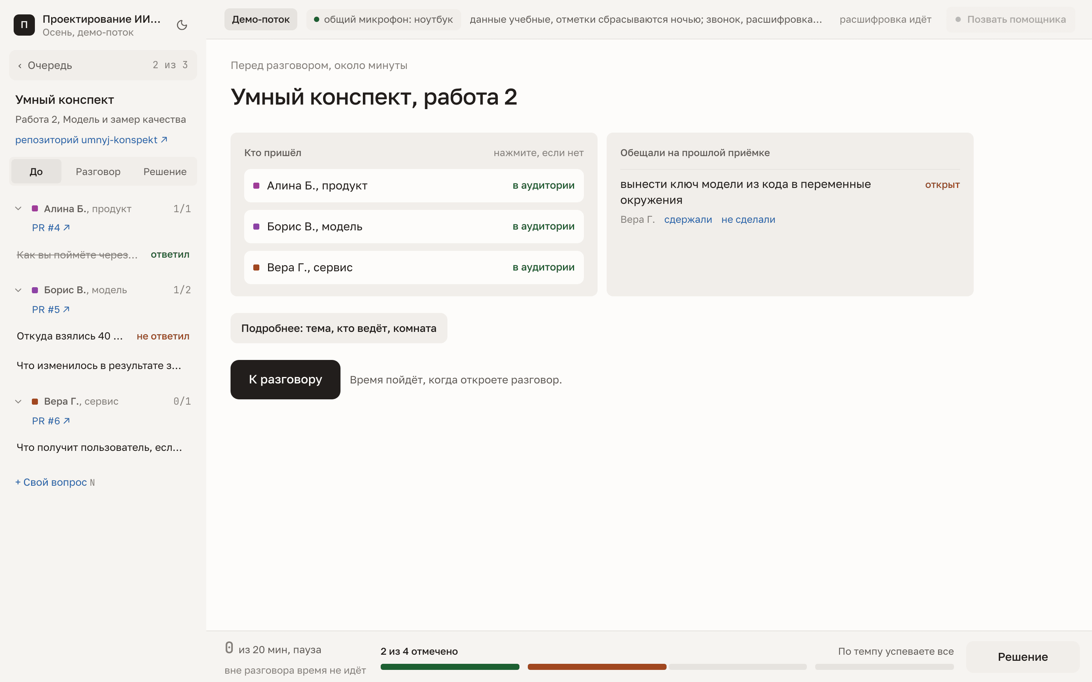
Task: Click green first progress segment
Action: (450, 667)
